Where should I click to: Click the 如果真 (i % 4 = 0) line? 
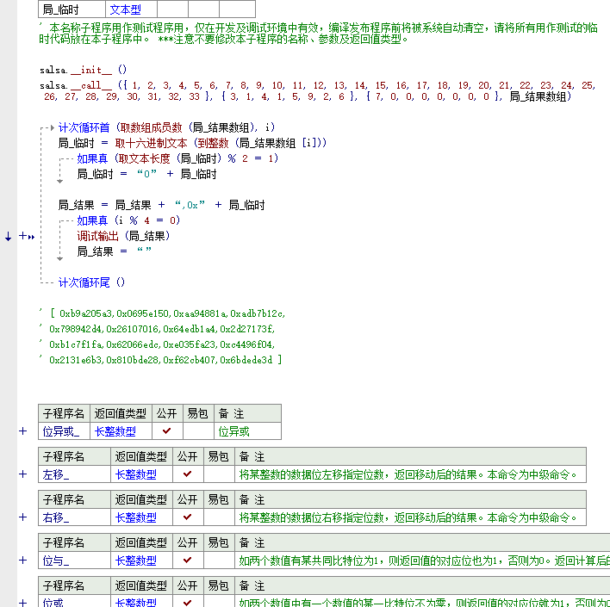(x=128, y=220)
